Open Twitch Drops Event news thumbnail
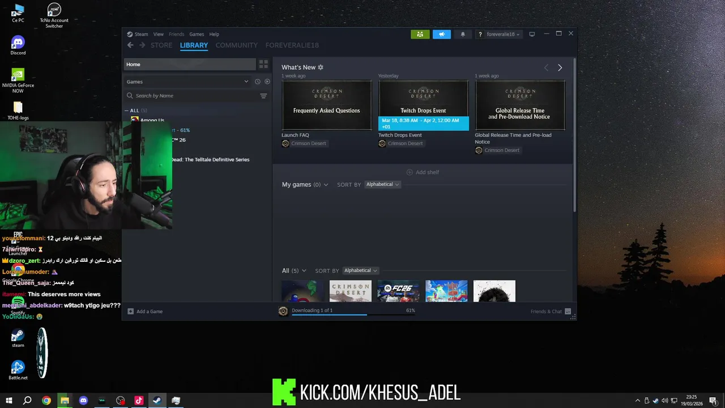Screen dimensions: 725x408 click(x=424, y=105)
